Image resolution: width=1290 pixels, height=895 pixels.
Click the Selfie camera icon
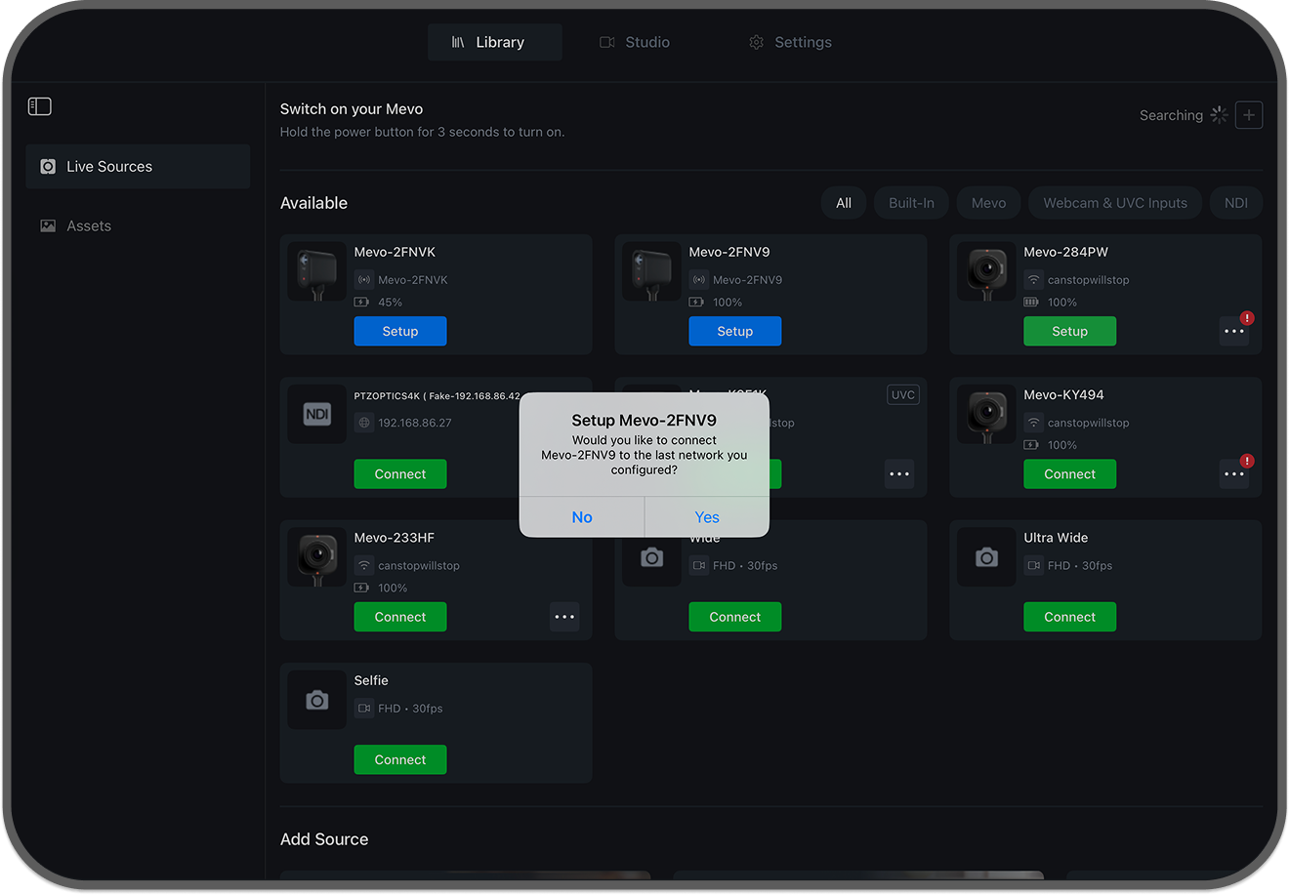pos(317,700)
